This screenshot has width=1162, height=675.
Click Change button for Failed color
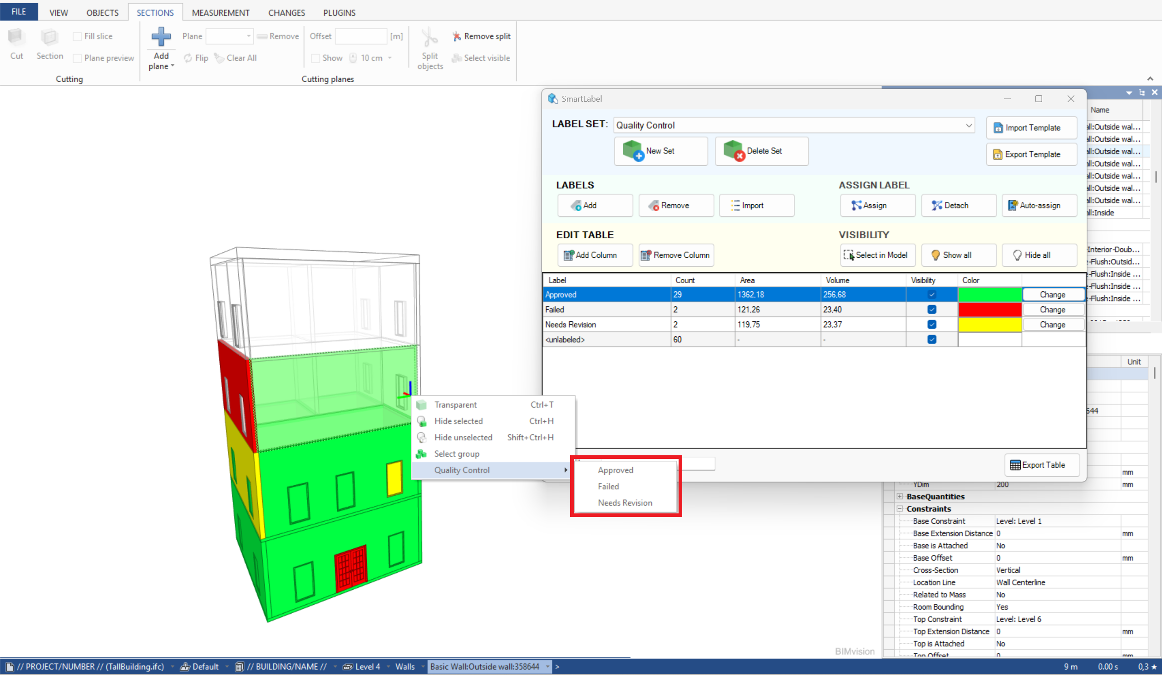click(x=1053, y=310)
